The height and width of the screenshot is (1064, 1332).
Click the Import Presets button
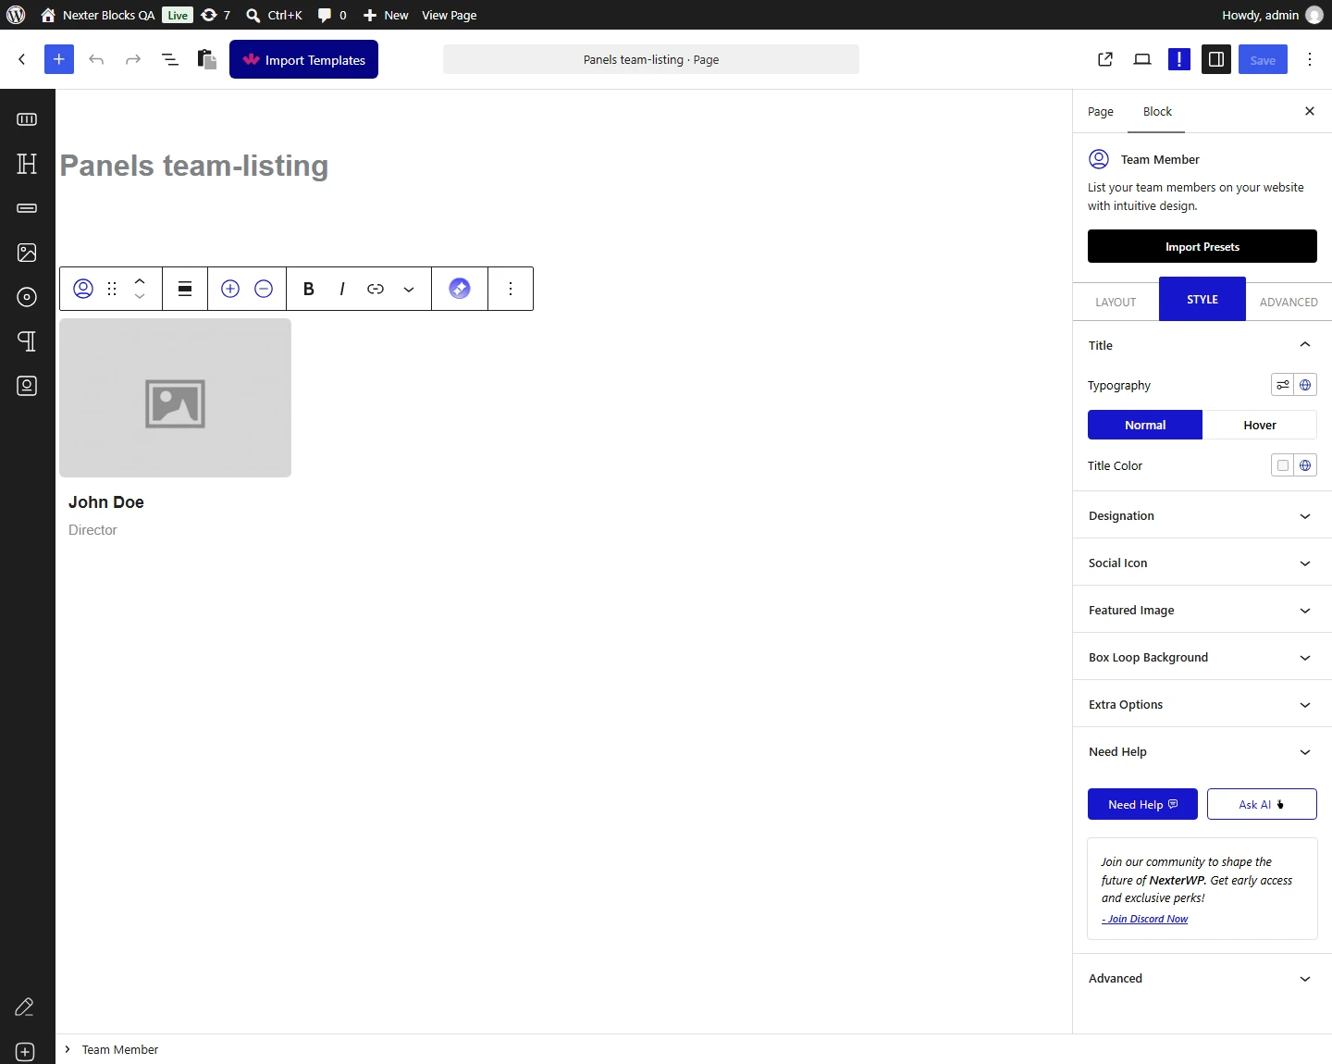(1202, 246)
